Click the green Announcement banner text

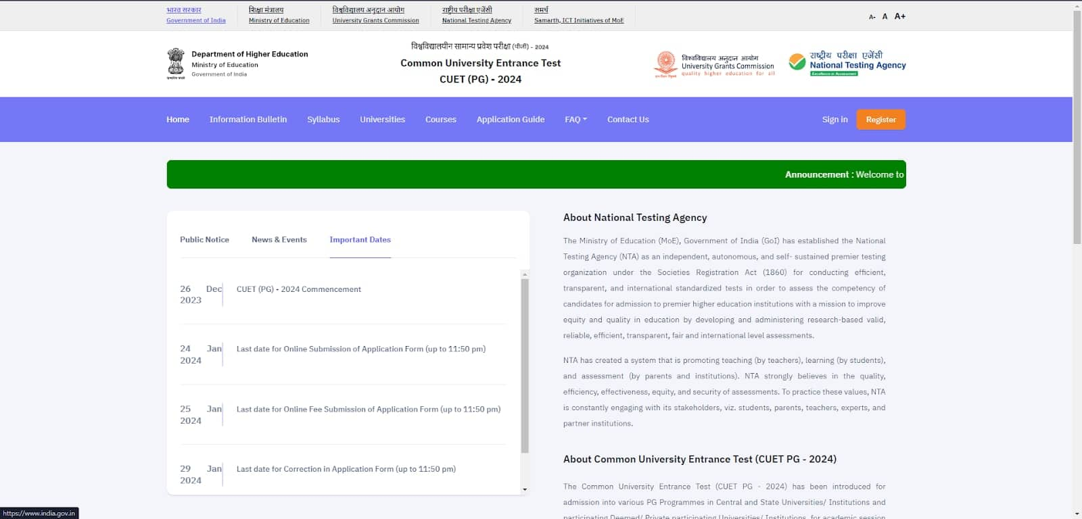[x=844, y=174]
